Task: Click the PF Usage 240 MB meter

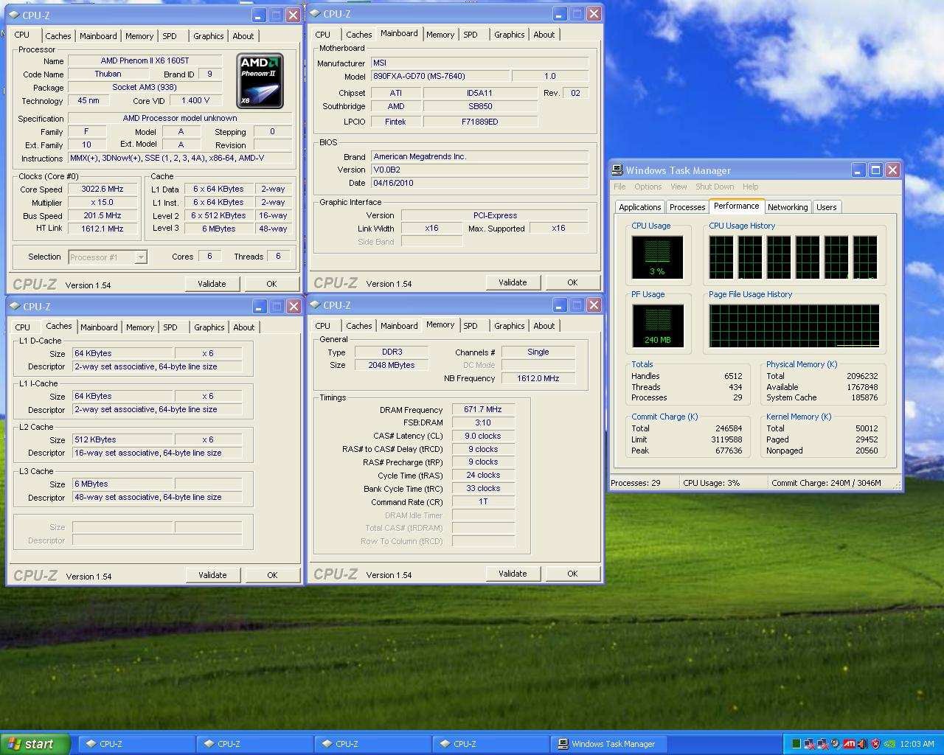Action: (657, 326)
